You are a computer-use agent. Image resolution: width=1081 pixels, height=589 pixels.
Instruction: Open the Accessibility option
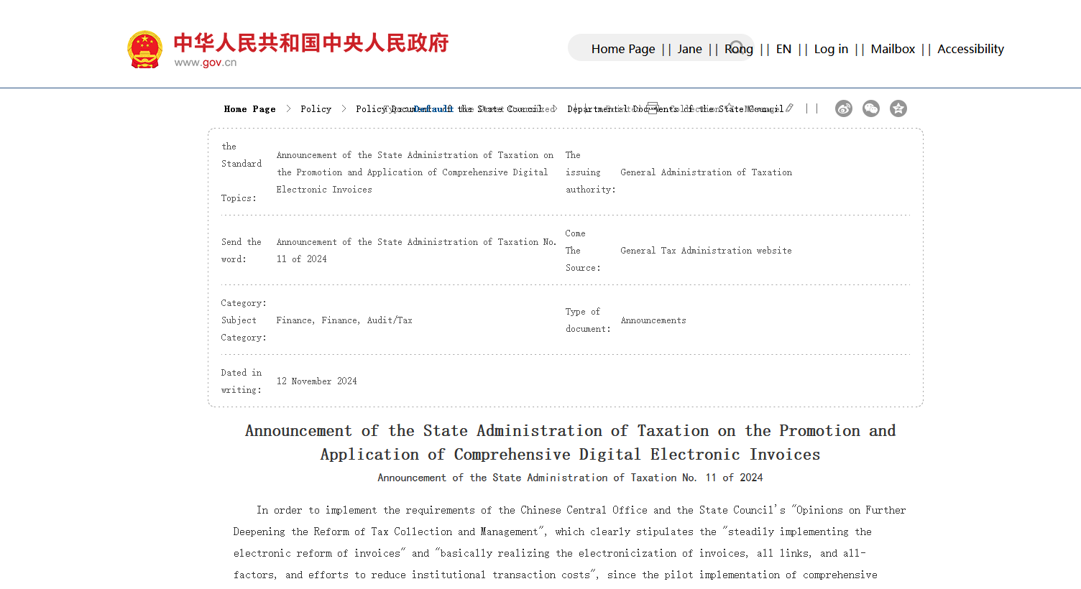[x=970, y=49]
